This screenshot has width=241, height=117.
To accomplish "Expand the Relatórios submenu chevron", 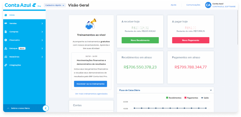I will click(x=42, y=57).
